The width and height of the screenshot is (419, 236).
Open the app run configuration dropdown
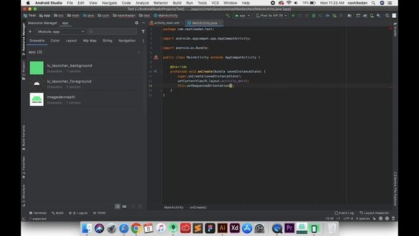point(242,16)
